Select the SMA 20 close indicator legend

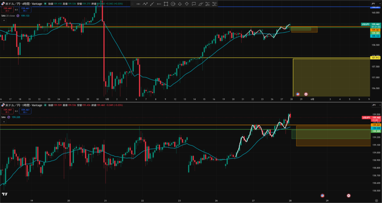point(8,16)
